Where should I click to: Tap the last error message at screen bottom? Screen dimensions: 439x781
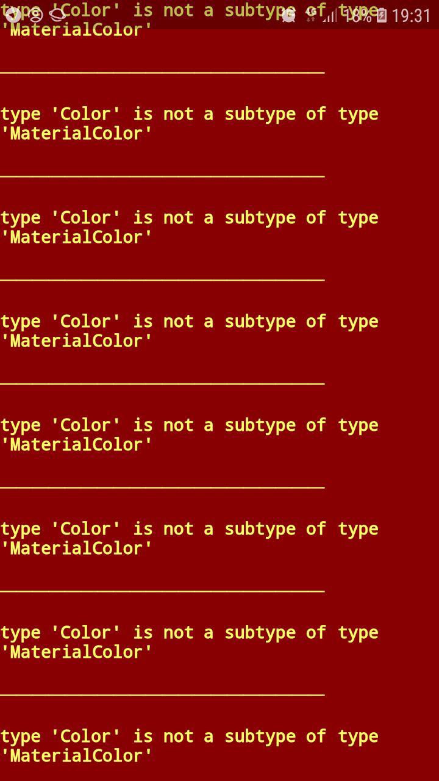pyautogui.click(x=189, y=746)
